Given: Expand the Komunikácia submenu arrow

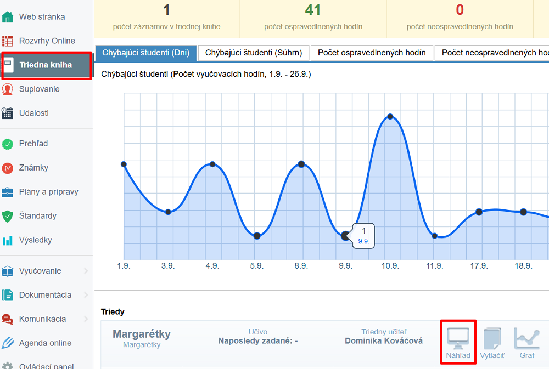Looking at the screenshot, I should click(x=86, y=319).
